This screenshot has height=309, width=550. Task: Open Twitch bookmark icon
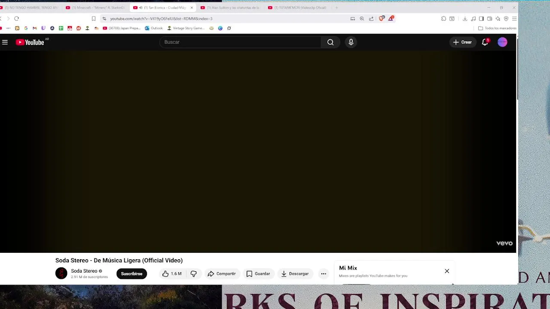coord(43,28)
